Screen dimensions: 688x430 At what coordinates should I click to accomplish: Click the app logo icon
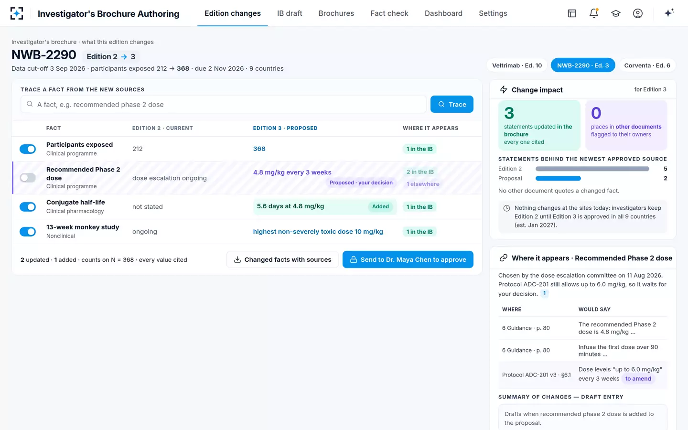[x=17, y=13]
